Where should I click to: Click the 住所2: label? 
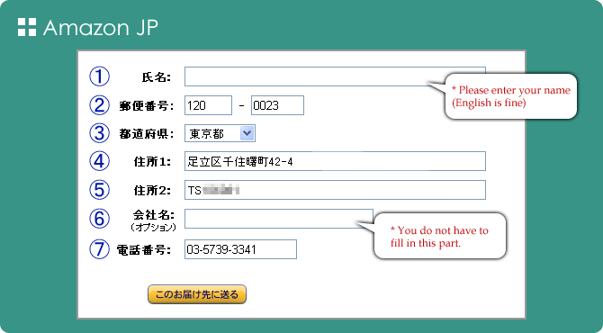[152, 190]
